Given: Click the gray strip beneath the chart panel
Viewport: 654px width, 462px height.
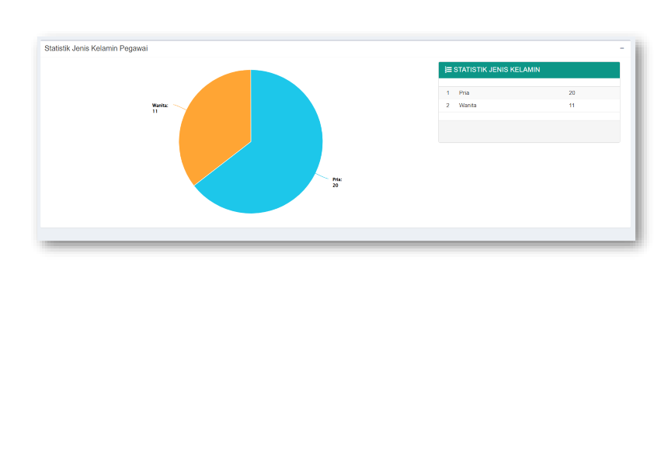Looking at the screenshot, I should point(334,234).
